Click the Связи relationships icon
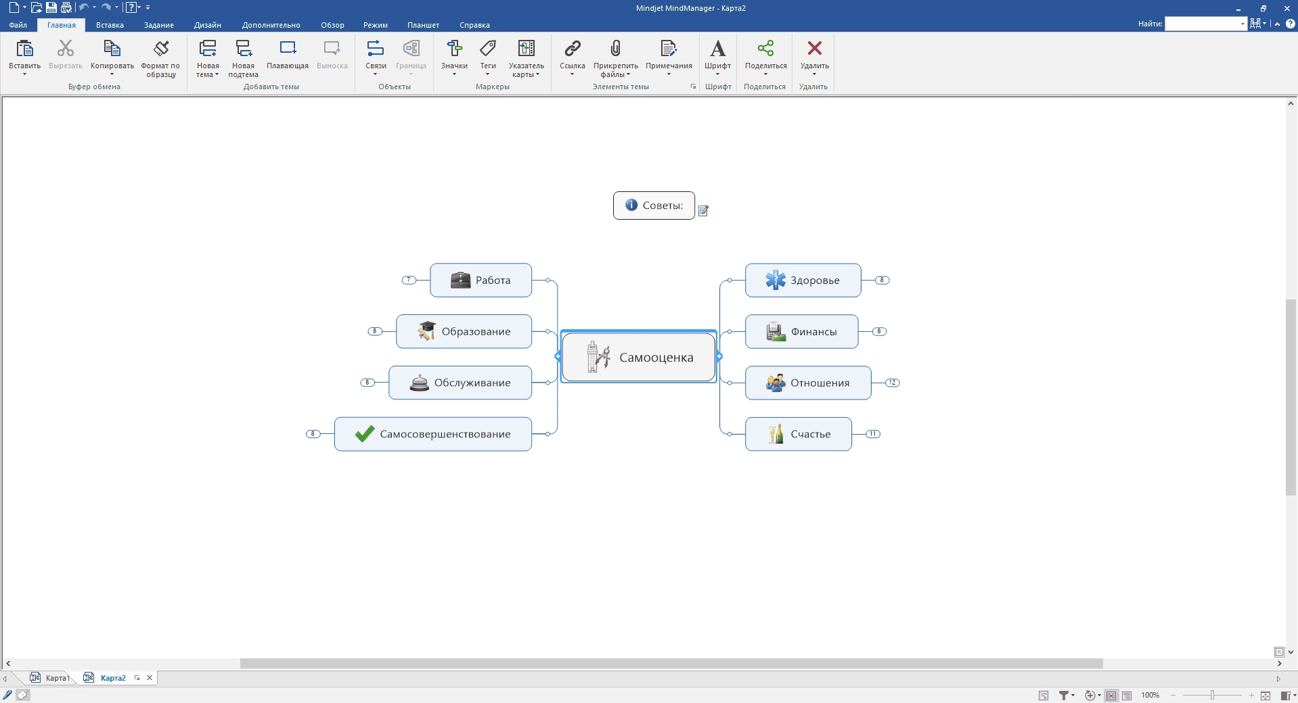The height and width of the screenshot is (703, 1298). point(375,48)
